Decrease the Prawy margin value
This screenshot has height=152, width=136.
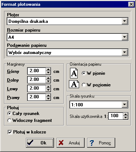click(48, 99)
